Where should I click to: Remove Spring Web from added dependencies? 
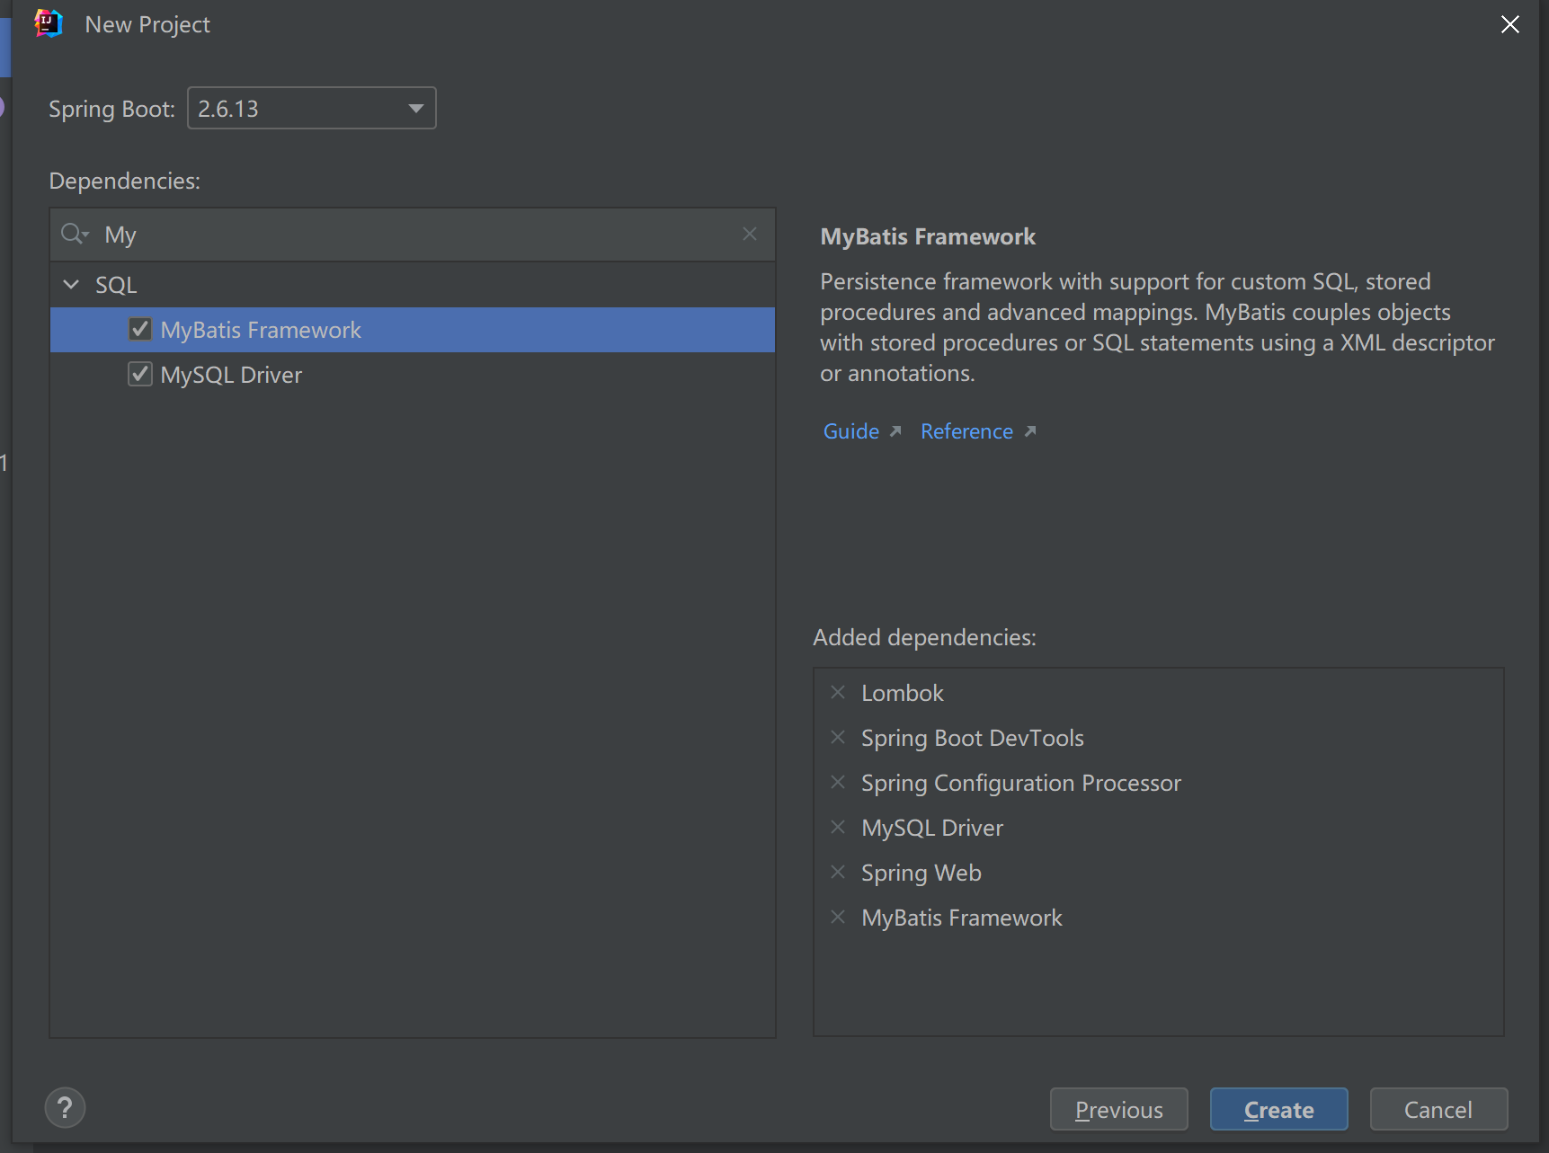click(x=838, y=872)
